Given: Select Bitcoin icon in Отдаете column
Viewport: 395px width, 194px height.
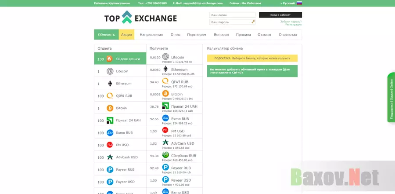Looking at the screenshot, I should point(110,108).
